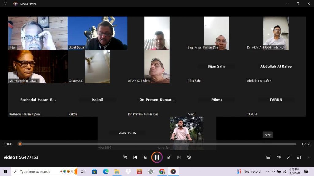The height and width of the screenshot is (176, 314).
Task: Pause the playing video
Action: [157, 157]
